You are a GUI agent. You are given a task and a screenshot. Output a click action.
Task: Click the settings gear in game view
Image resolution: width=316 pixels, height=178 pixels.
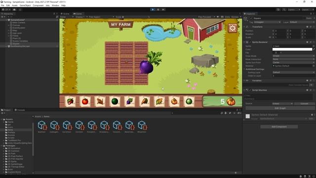pyautogui.click(x=233, y=28)
